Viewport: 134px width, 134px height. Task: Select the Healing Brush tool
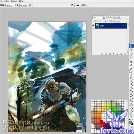click(131, 69)
